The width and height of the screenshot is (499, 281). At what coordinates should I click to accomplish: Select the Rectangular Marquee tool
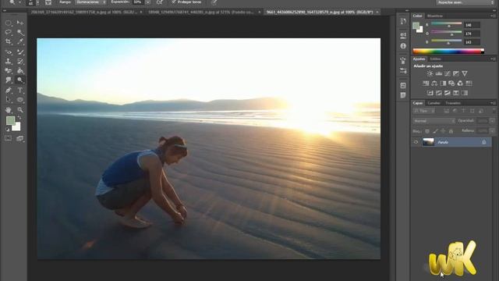[9, 23]
